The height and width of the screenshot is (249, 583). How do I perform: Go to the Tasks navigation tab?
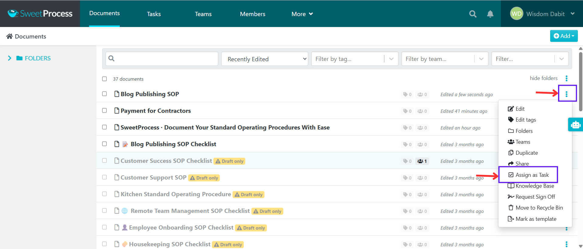(x=154, y=14)
